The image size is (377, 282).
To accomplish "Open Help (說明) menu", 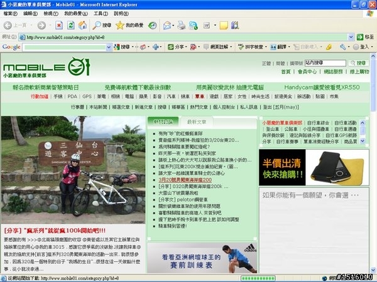I will point(121,14).
